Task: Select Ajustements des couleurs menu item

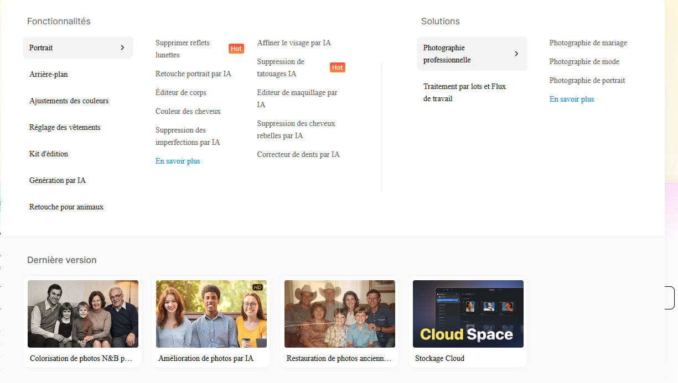Action: point(69,101)
